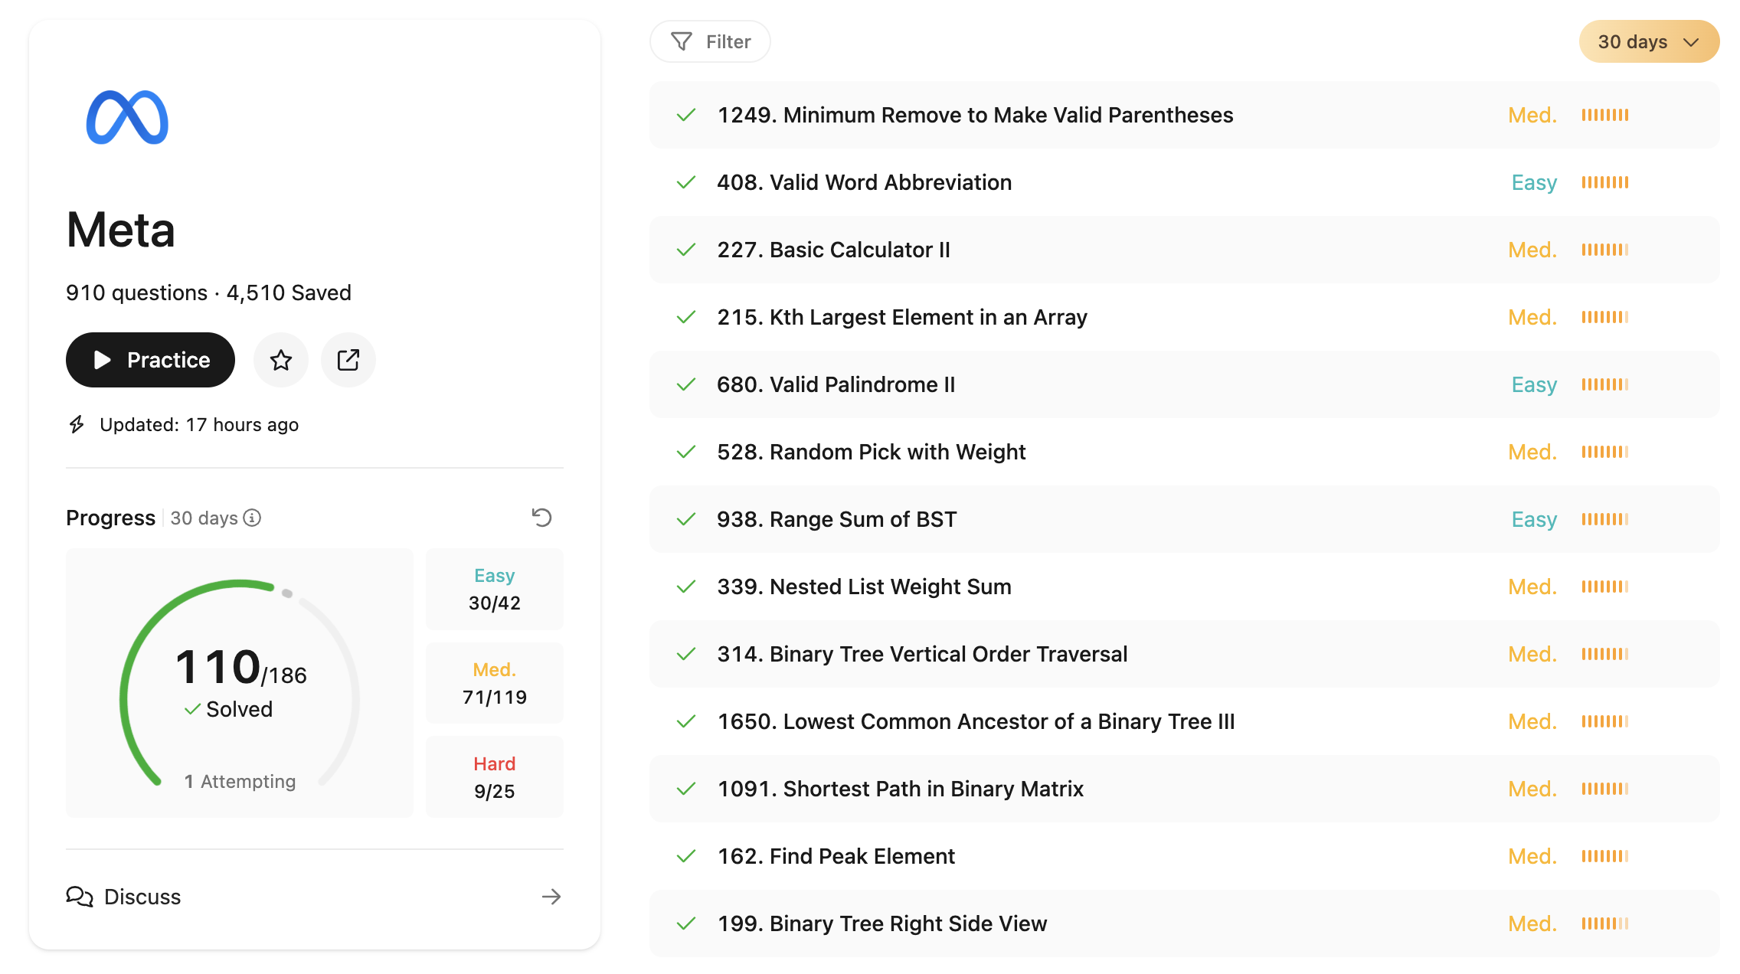This screenshot has height=974, width=1740.
Task: Click the Discuss speech bubbles icon
Action: click(x=80, y=897)
